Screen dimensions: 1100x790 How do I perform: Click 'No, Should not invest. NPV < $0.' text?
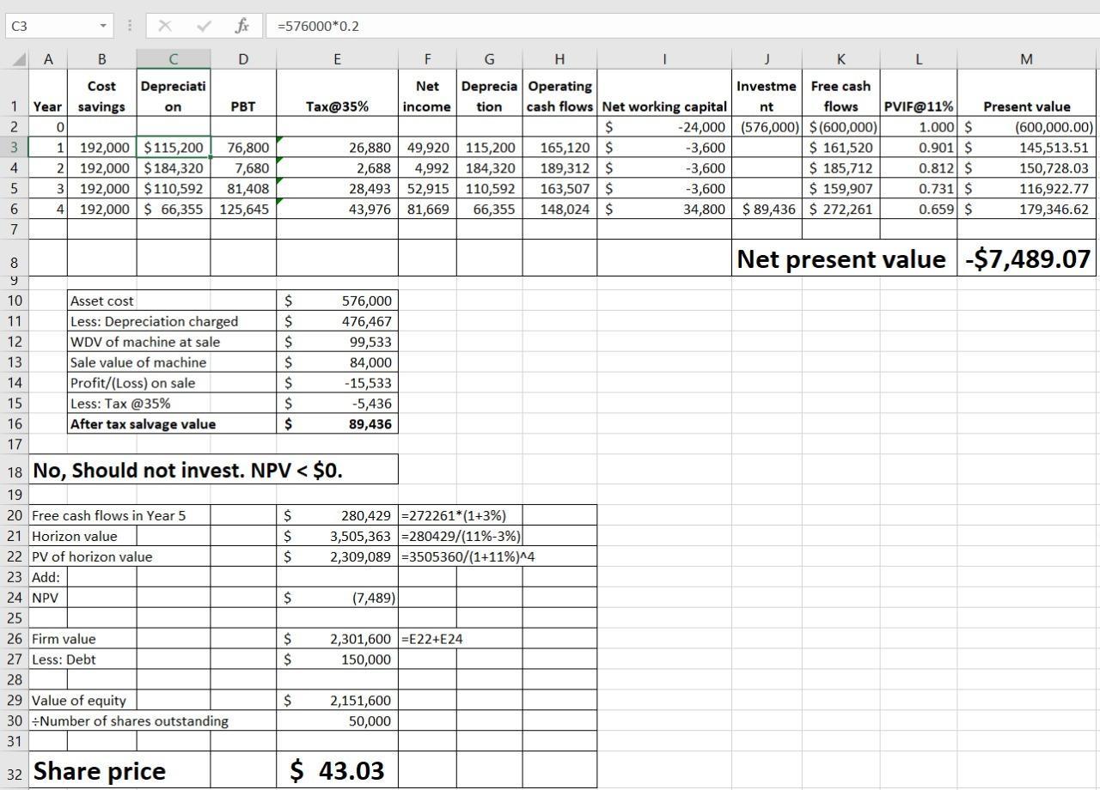click(x=187, y=471)
